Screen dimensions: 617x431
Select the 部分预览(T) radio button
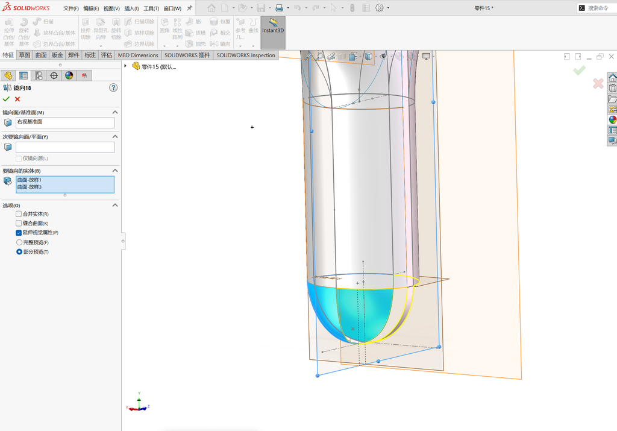[19, 252]
